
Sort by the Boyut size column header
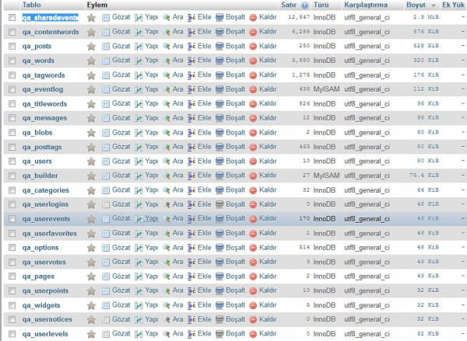(416, 5)
